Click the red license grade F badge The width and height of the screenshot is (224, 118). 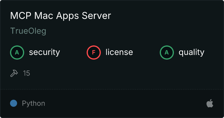tap(94, 53)
